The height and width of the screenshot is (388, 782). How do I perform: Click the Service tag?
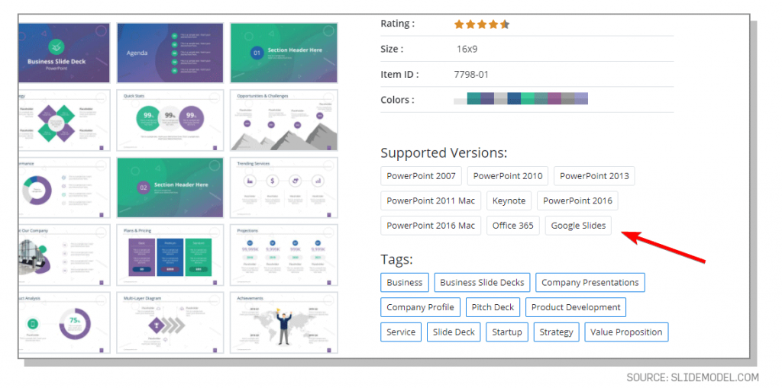pyautogui.click(x=401, y=332)
